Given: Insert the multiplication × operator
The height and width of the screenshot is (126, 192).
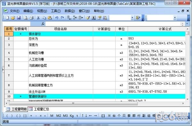Looking at the screenshot, I should (41, 115).
